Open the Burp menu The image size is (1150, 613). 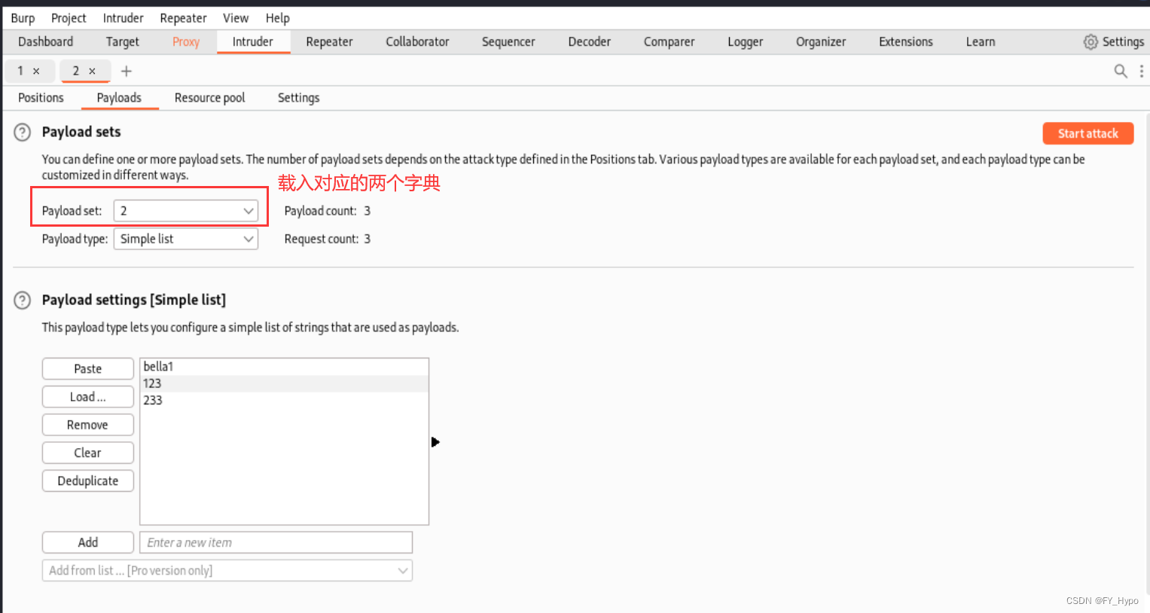point(23,18)
